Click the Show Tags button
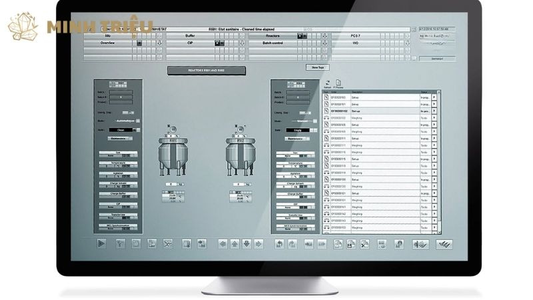Viewport: 533px width, 300px height. pos(316,67)
